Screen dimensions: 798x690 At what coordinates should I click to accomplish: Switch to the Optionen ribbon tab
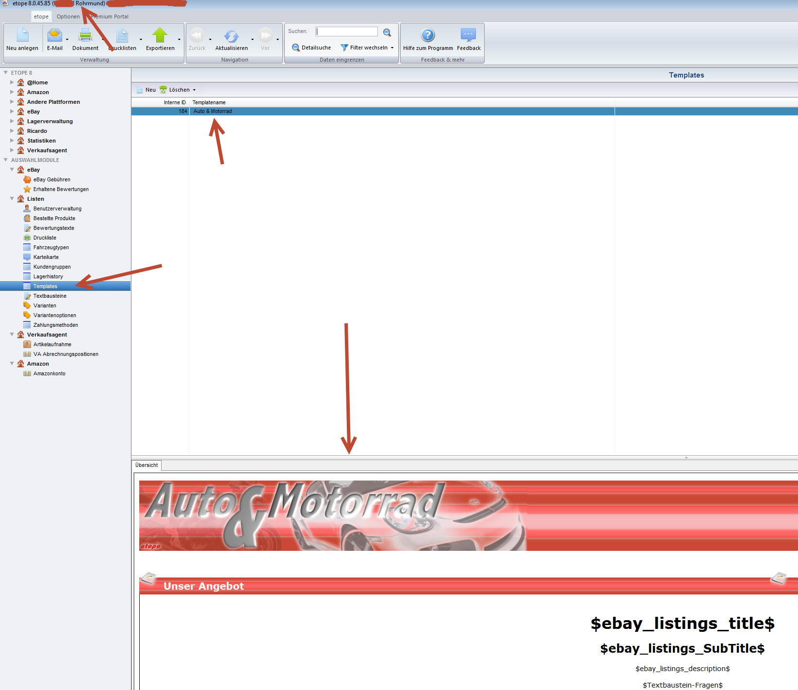point(68,16)
